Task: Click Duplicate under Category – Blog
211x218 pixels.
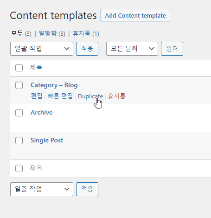Action: tap(90, 96)
